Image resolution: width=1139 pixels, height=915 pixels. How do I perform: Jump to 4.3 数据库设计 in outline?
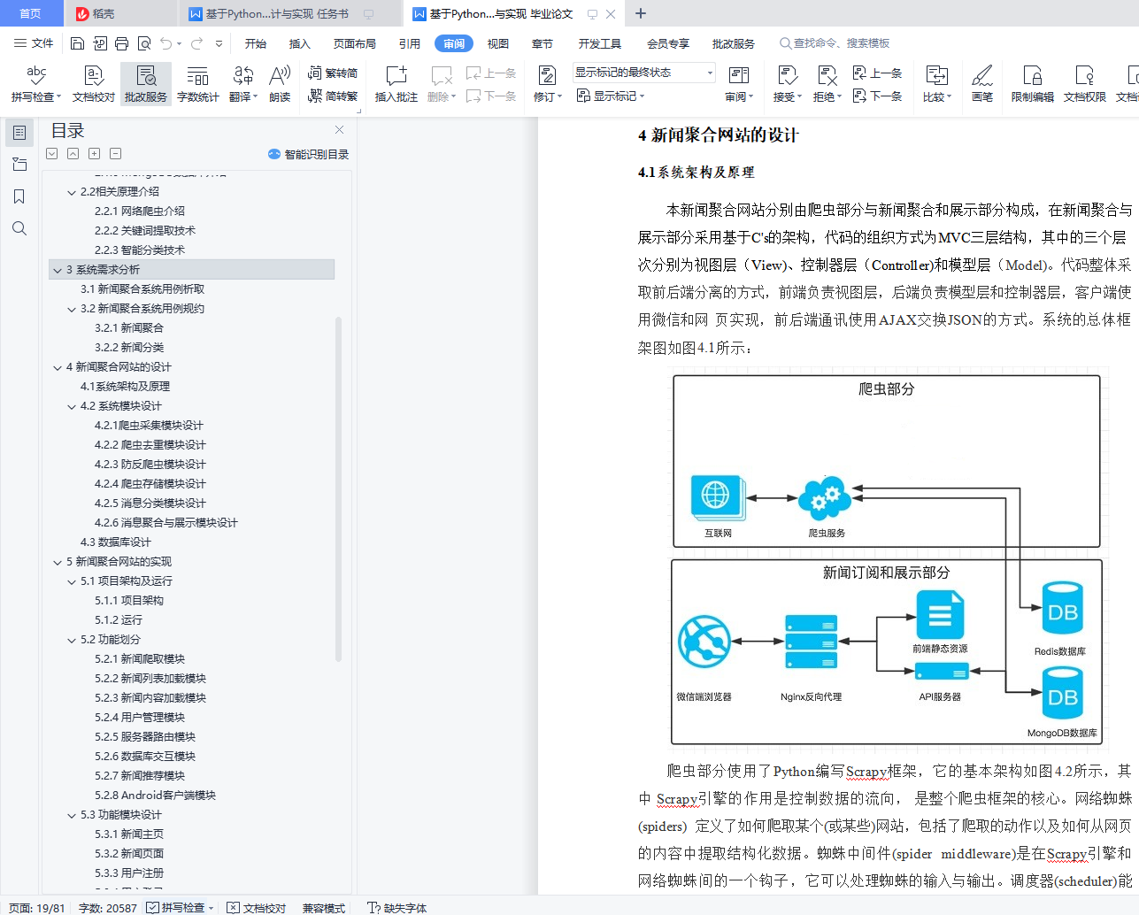pos(116,542)
